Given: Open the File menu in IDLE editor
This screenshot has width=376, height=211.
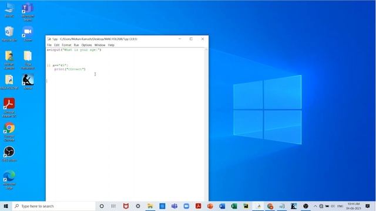Looking at the screenshot, I should tap(49, 45).
